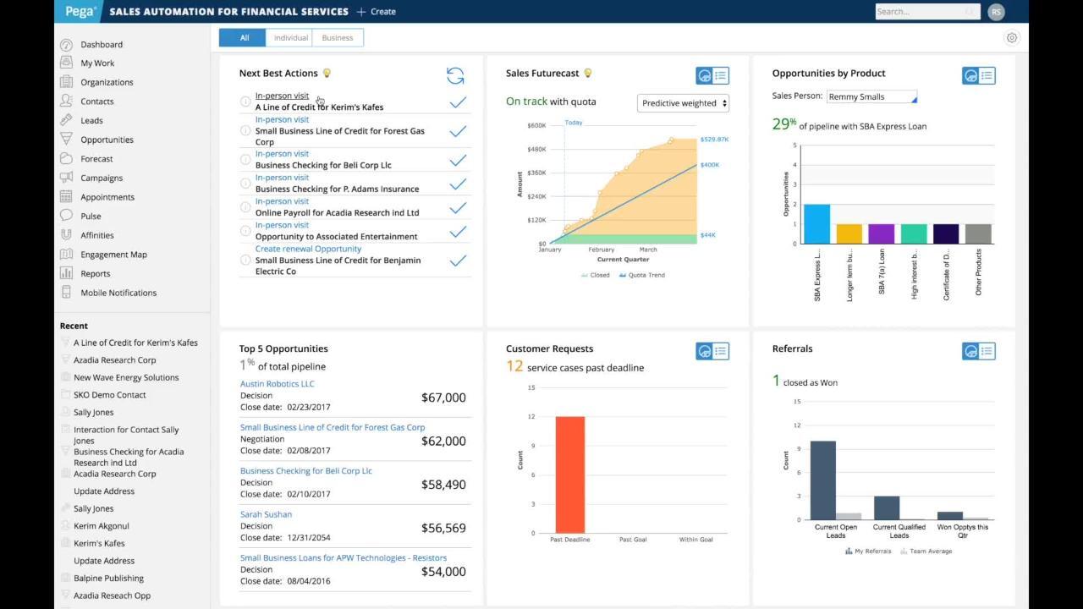This screenshot has height=609, width=1083.
Task: Switch to the Business tab
Action: tap(338, 37)
